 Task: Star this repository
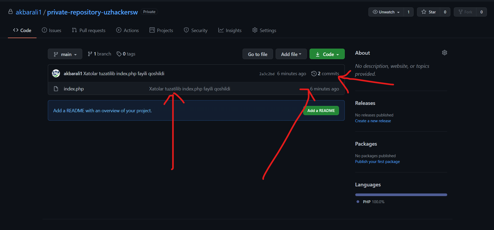pos(429,12)
